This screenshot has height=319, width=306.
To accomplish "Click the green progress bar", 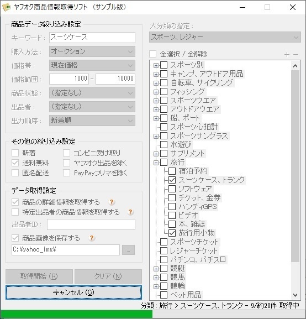I will [76, 315].
